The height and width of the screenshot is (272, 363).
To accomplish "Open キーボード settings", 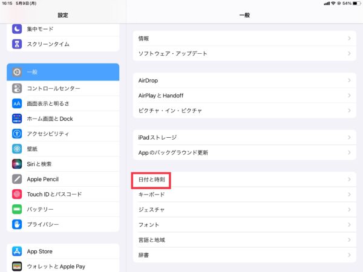I will click(244, 195).
